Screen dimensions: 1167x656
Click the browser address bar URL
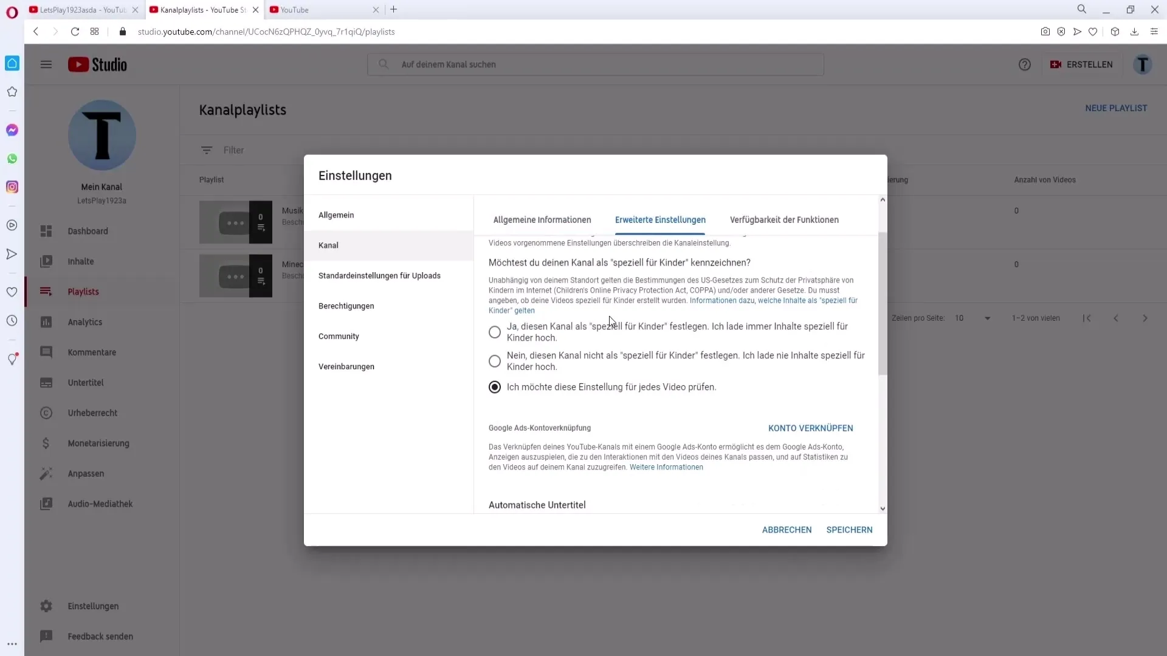266,32
